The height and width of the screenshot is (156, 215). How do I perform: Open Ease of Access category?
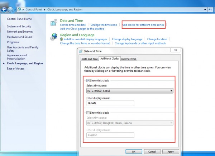16,68
